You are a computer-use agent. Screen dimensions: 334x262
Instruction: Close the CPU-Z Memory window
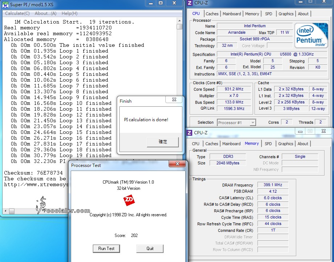[323, 131]
